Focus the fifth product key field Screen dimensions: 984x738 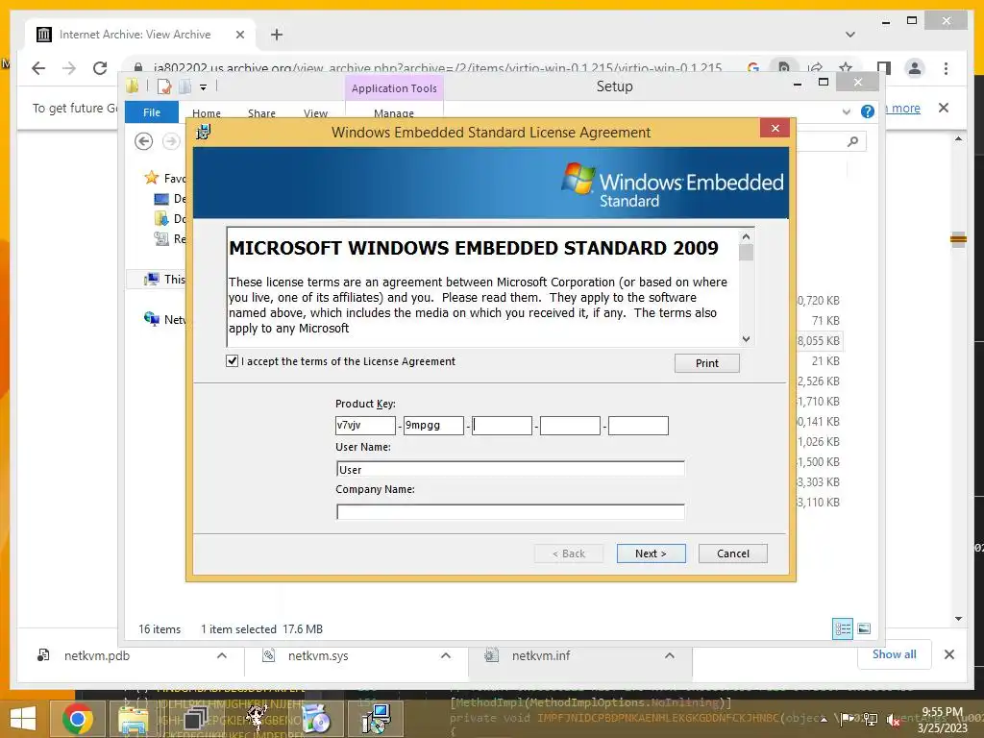pyautogui.click(x=638, y=426)
